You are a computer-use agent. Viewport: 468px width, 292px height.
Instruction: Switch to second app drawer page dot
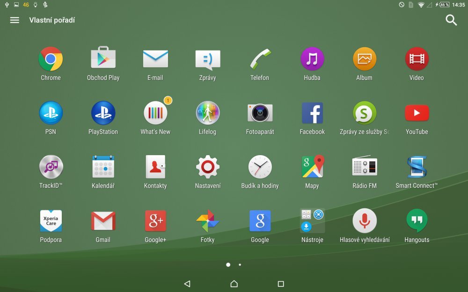[240, 264]
